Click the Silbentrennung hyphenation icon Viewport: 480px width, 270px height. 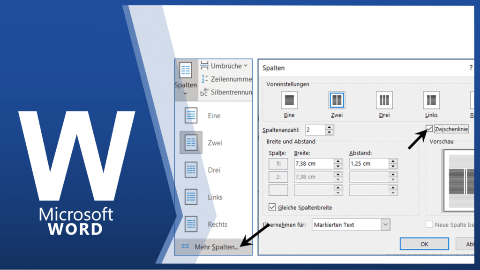click(204, 92)
